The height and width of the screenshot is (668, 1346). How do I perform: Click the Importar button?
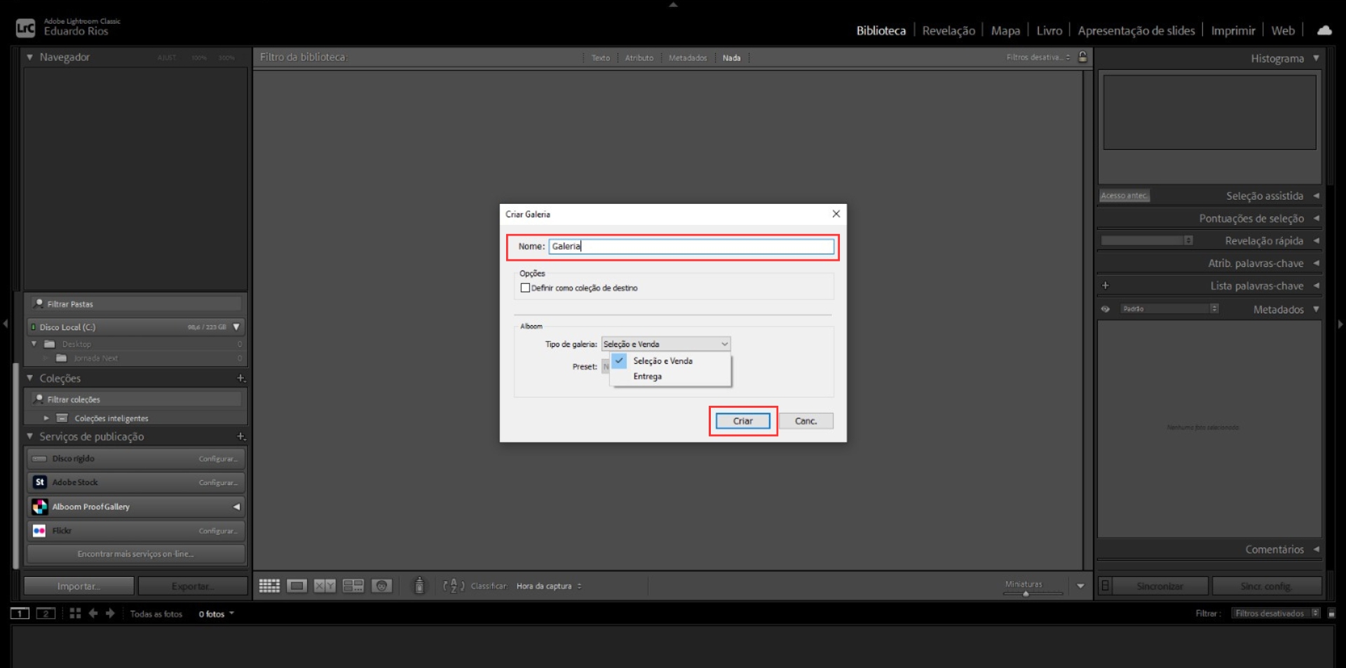click(x=79, y=586)
